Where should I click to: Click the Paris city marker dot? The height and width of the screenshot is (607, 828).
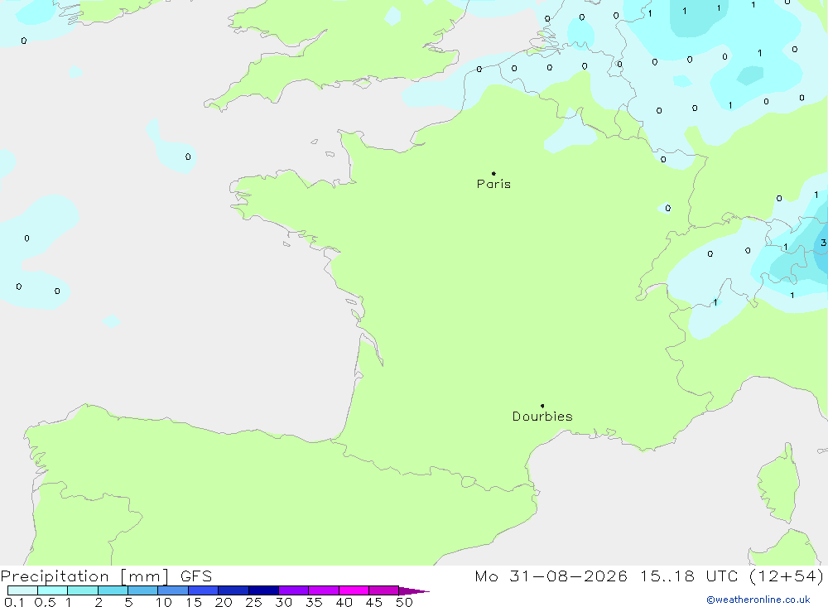point(493,173)
